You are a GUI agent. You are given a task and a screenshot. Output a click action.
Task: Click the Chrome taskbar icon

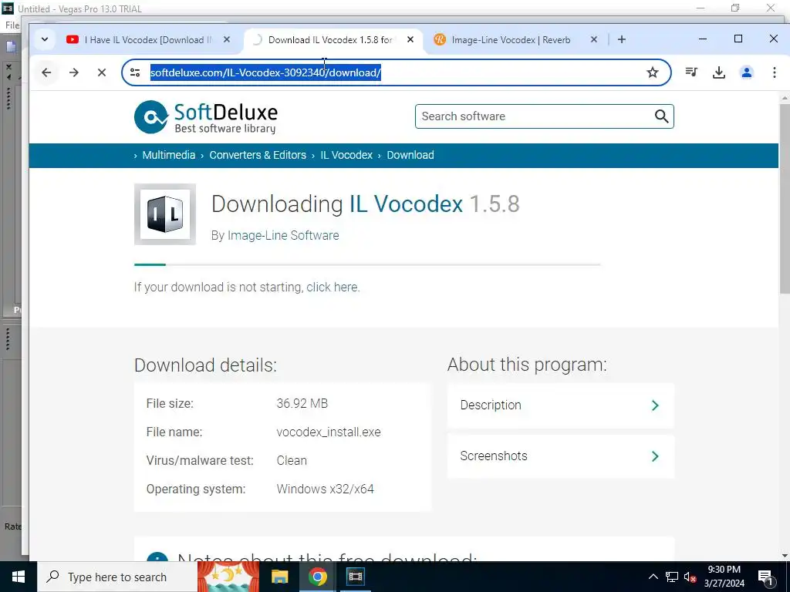[x=317, y=577]
